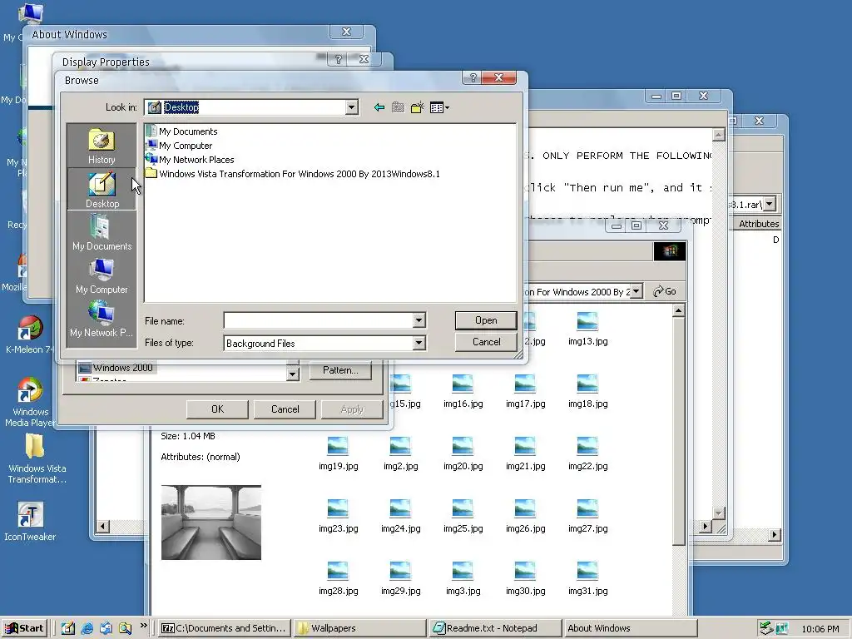Expand the Look in dropdown
This screenshot has height=639, width=852.
click(x=352, y=107)
